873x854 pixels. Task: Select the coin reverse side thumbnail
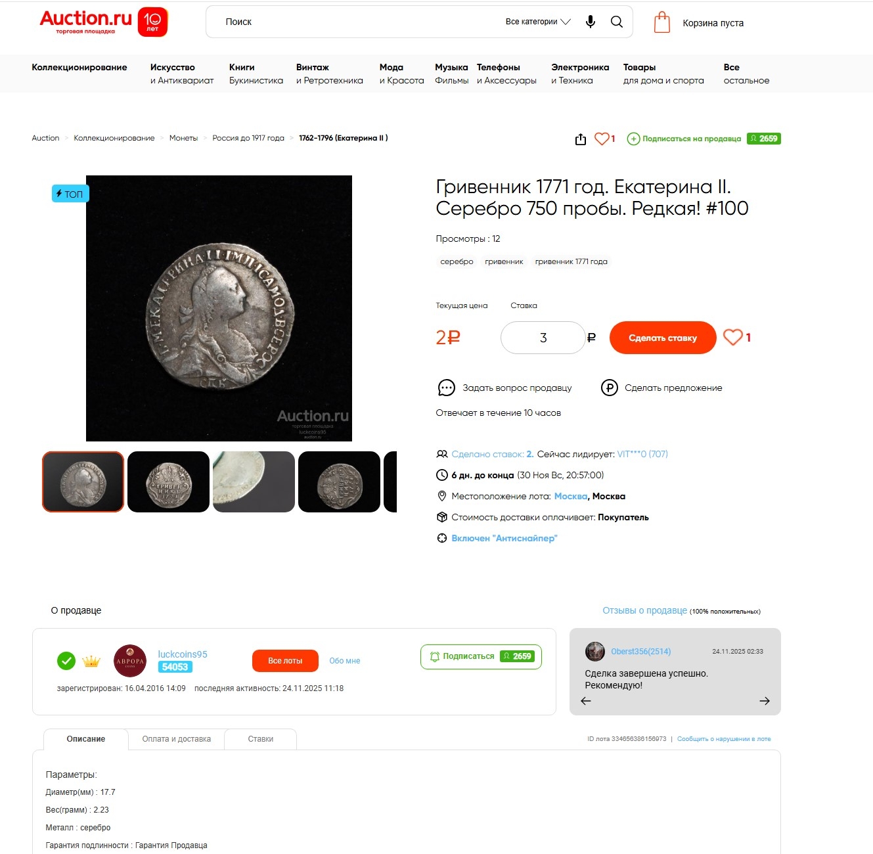(x=168, y=482)
